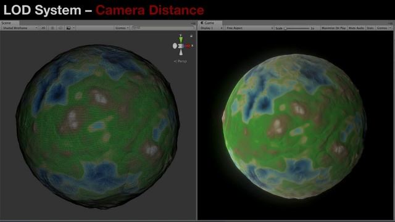
Task: Toggle the gizmo rotation lock icon
Action: (x=191, y=36)
